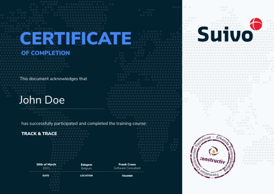The height and width of the screenshot is (194, 274).
Task: Click the Suivo logo
Action: [230, 30]
